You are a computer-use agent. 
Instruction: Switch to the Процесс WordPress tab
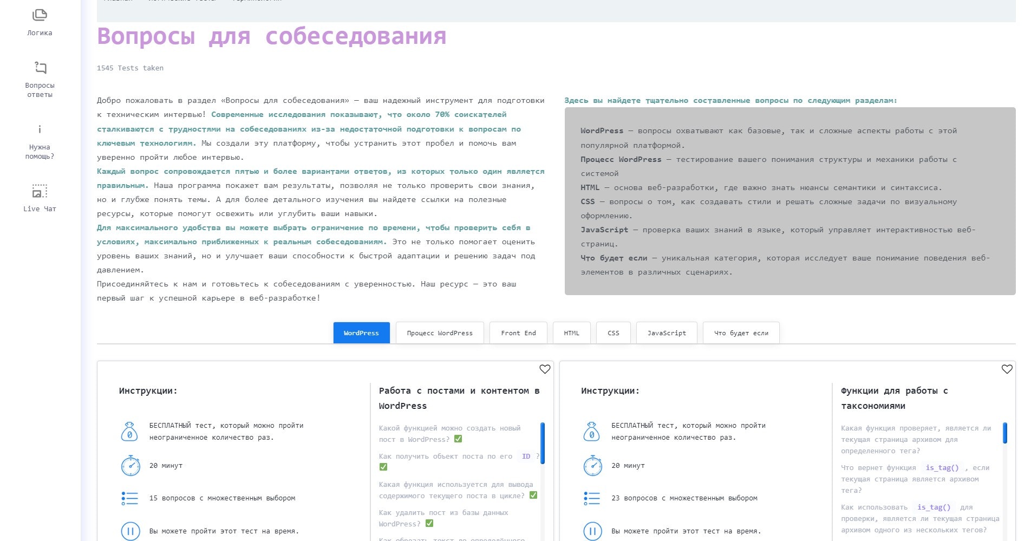pyautogui.click(x=440, y=333)
